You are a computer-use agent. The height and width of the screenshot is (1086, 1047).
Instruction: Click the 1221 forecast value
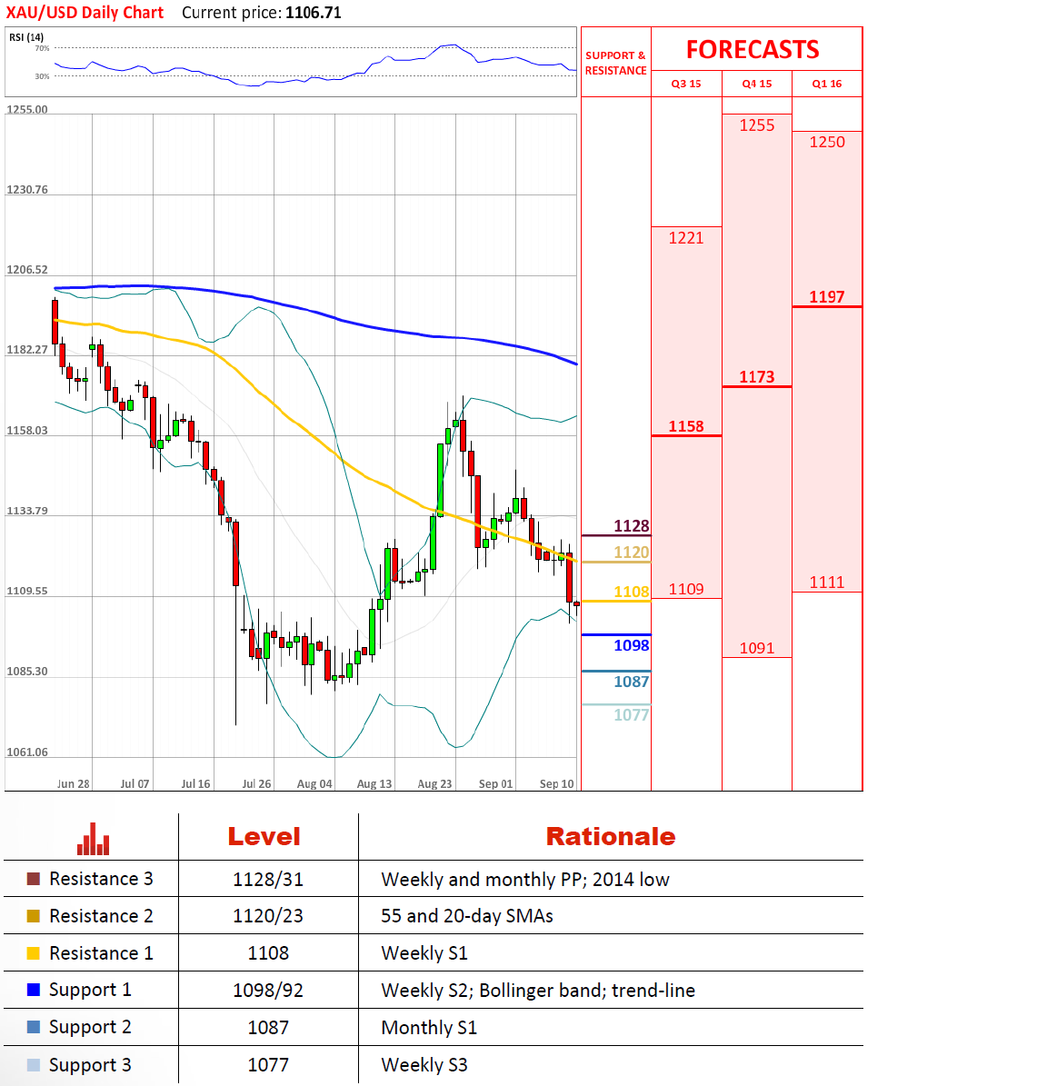pyautogui.click(x=686, y=238)
